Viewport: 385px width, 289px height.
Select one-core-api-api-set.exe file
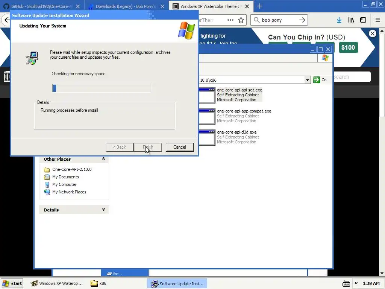point(239,95)
